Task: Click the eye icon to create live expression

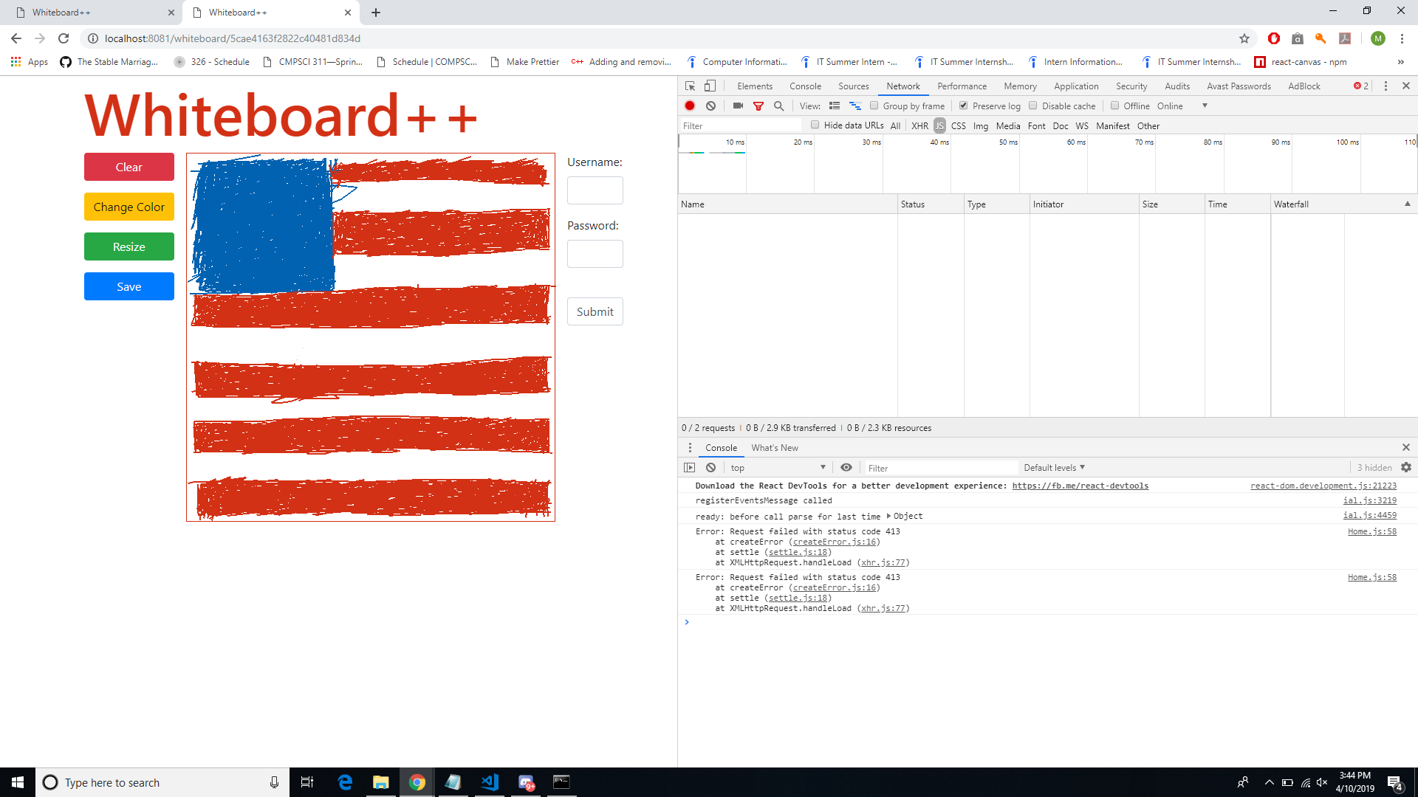Action: point(846,467)
